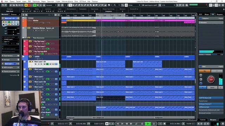Screen dimensions: 225x126
Task: Mute the LEADS folder track
Action: (30, 57)
